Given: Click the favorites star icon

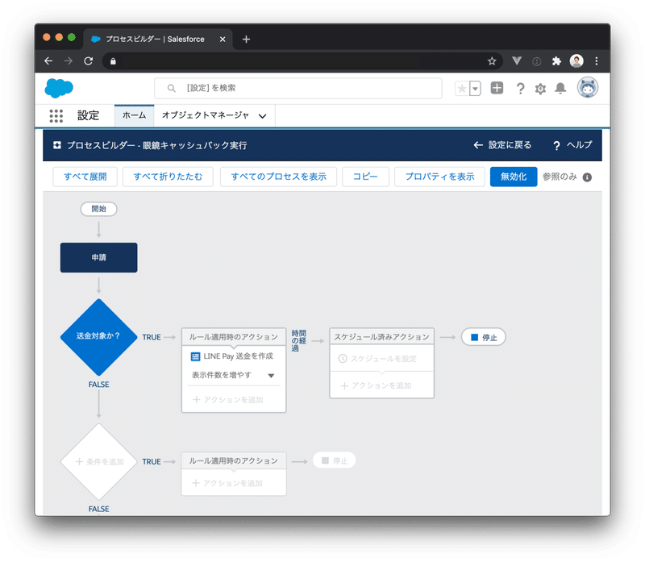Looking at the screenshot, I should click(462, 89).
